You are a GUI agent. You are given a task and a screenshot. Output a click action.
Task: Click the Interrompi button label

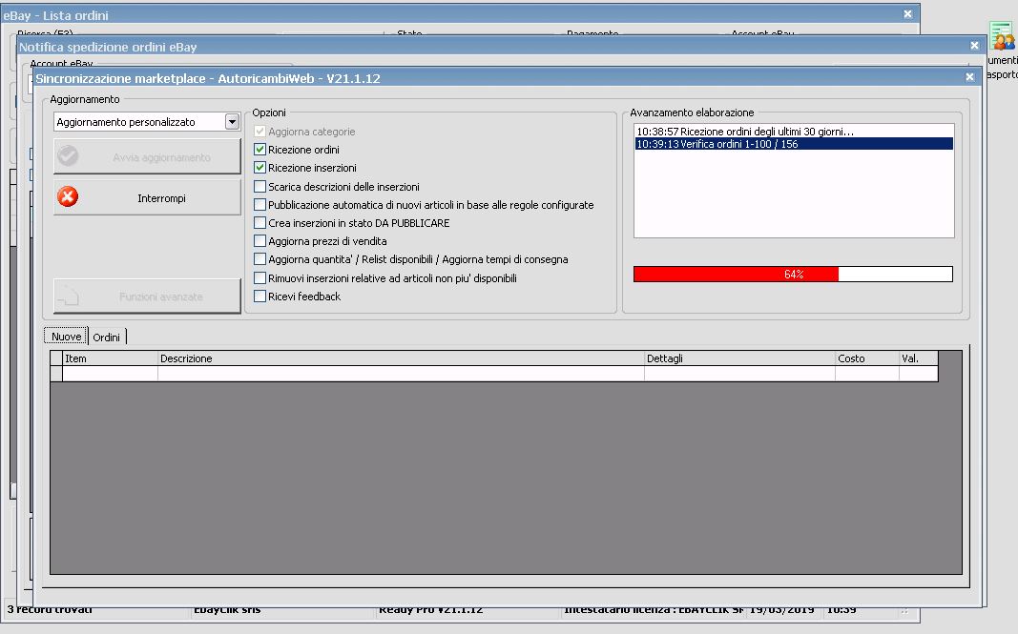161,198
